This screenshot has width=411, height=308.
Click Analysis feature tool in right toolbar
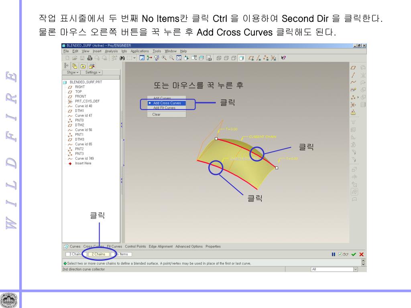point(353,113)
